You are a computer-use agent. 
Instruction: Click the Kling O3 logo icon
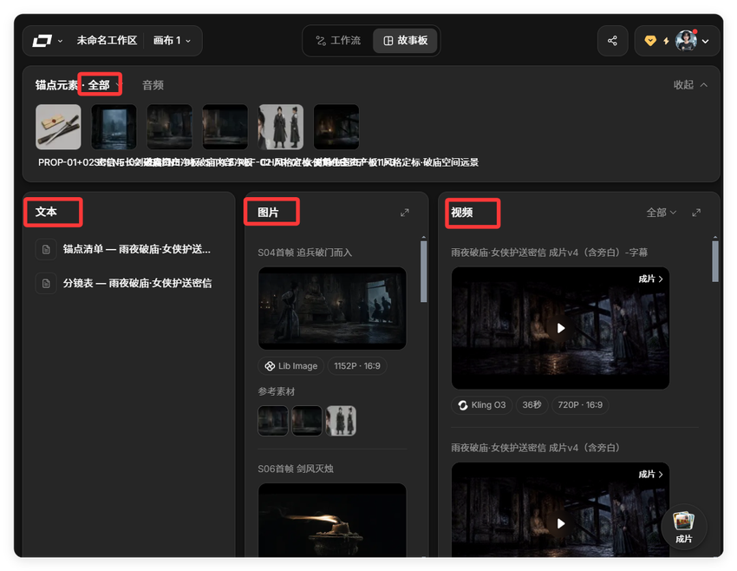[463, 405]
